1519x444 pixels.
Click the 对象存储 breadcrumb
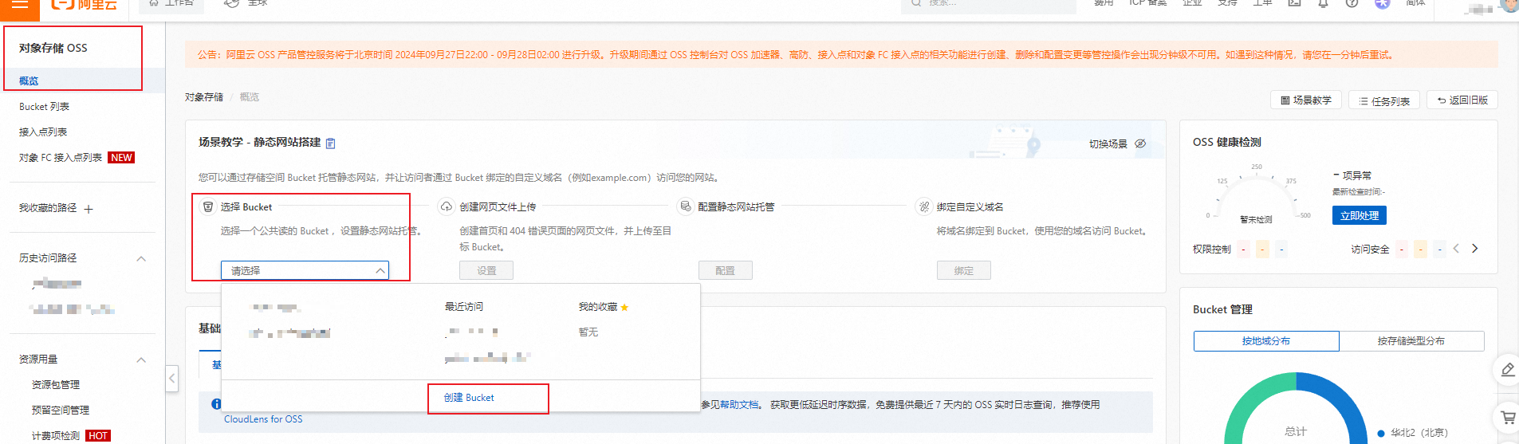(204, 97)
